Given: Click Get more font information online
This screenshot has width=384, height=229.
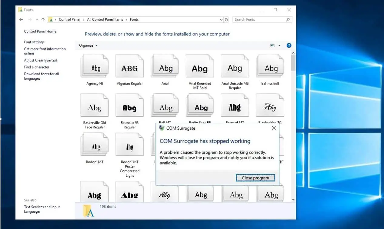Looking at the screenshot, I should [45, 51].
